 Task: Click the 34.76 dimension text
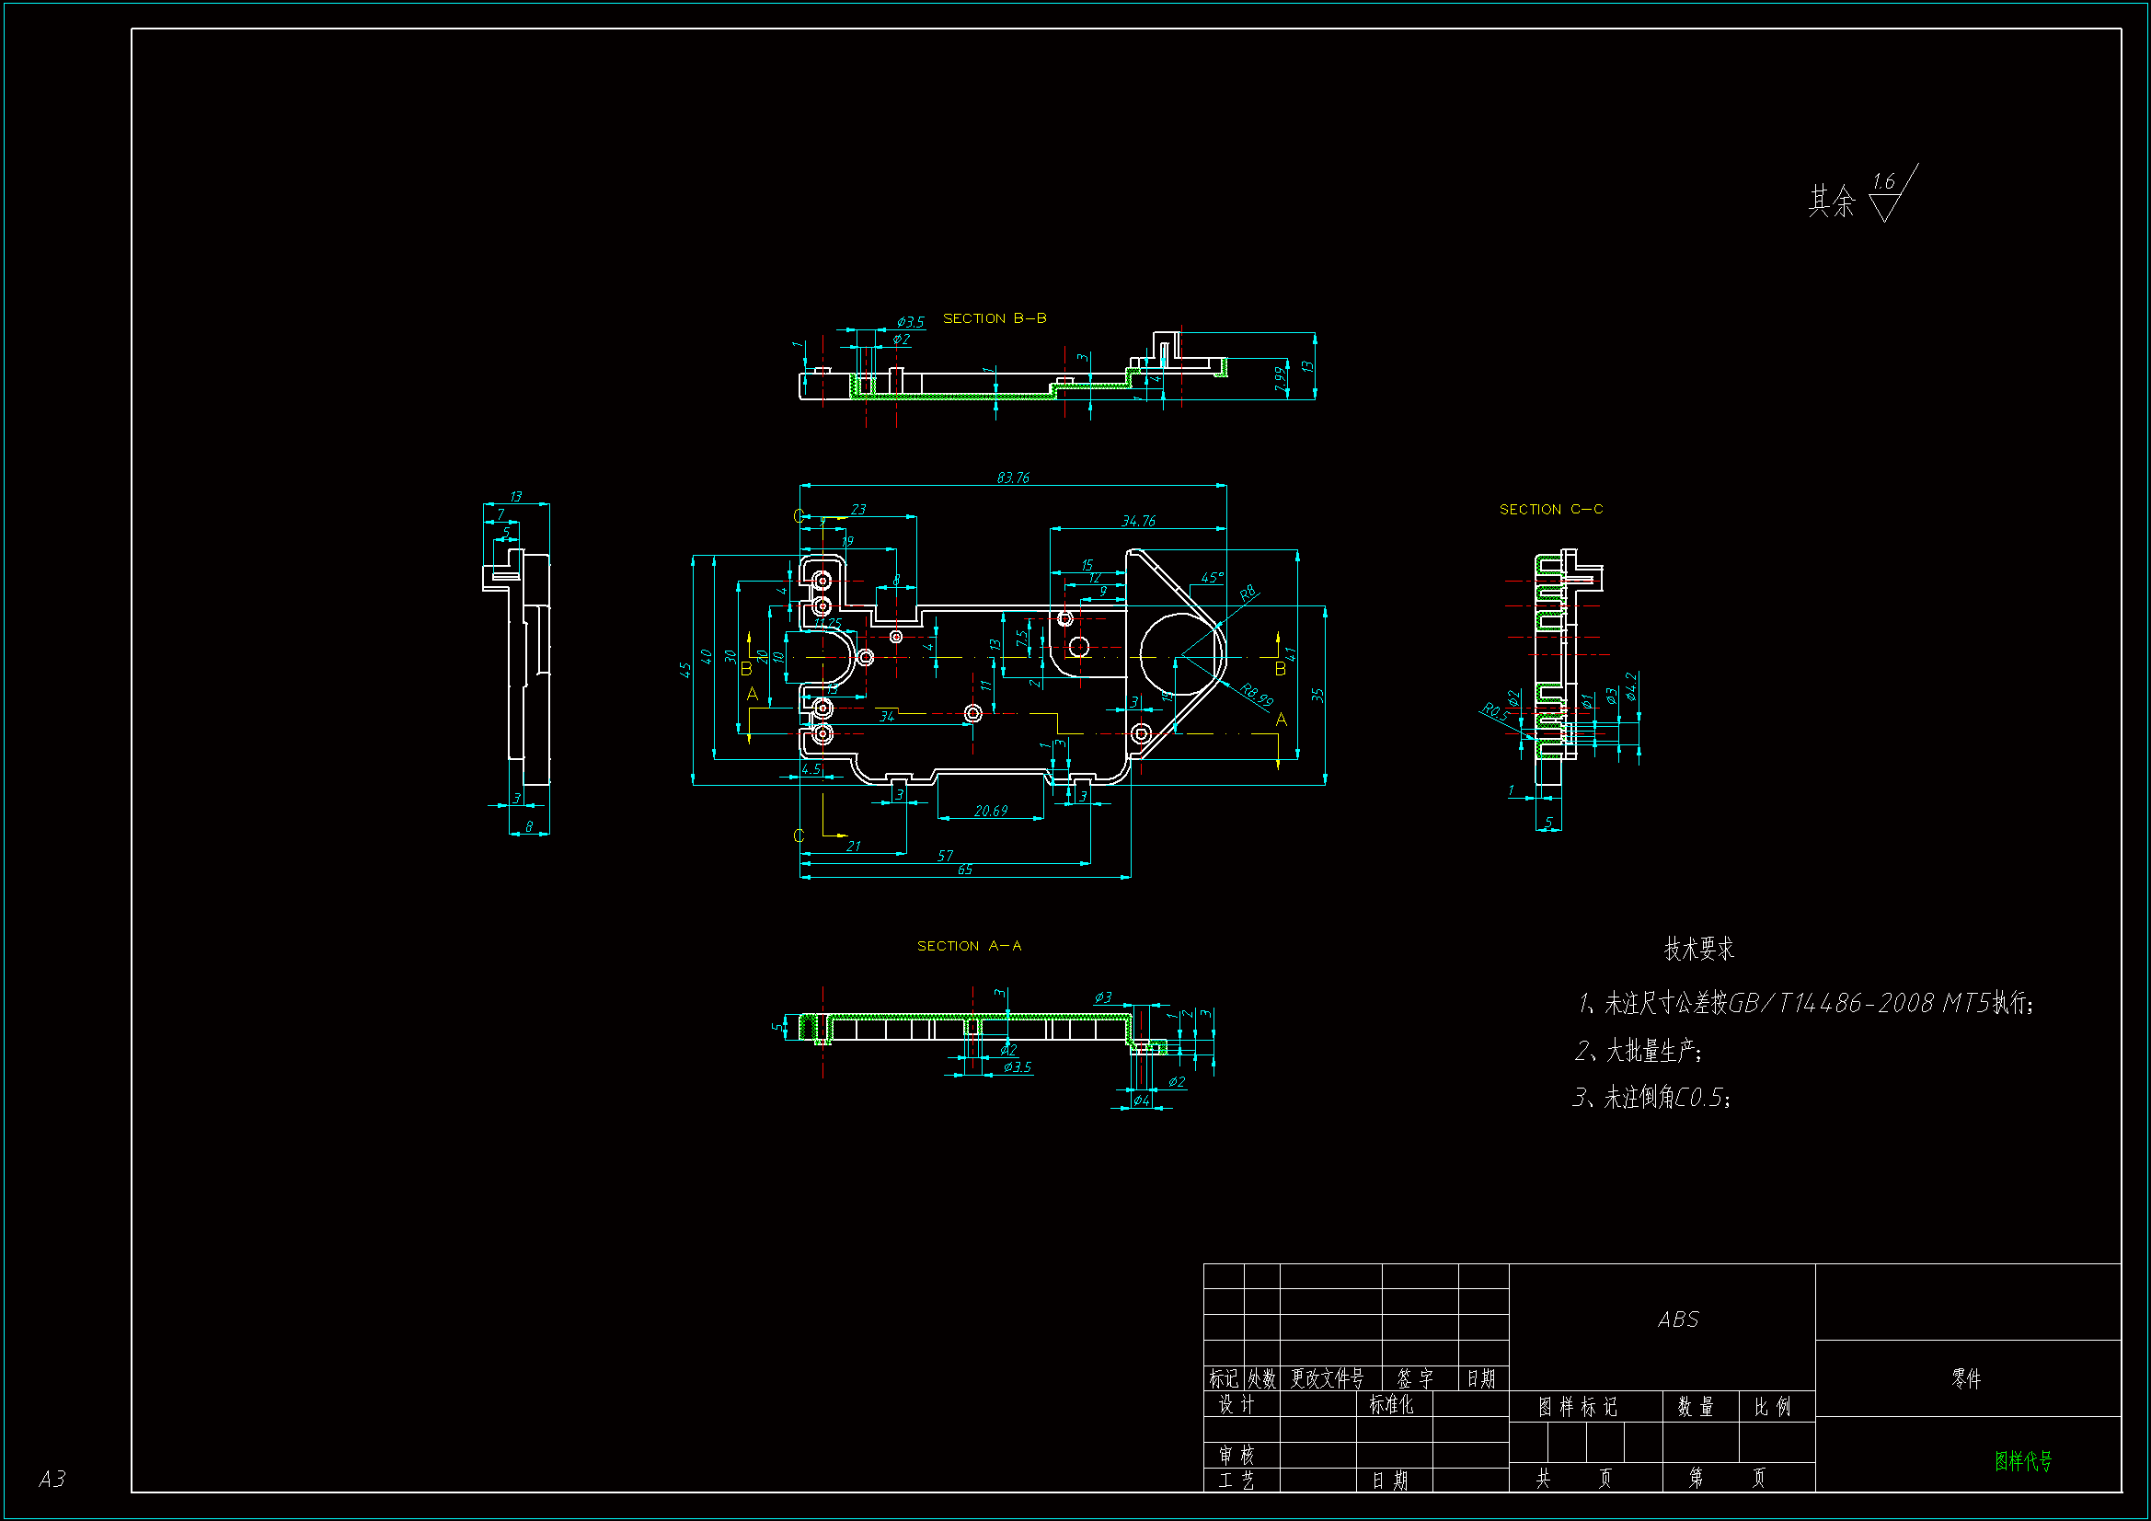click(1138, 521)
